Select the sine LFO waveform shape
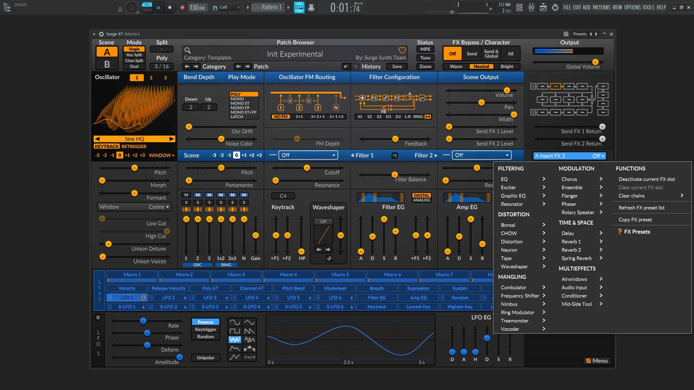694x390 pixels. [235, 322]
